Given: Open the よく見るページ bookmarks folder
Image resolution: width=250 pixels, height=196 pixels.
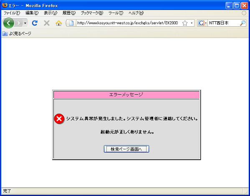Looking at the screenshot, I should (17, 34).
